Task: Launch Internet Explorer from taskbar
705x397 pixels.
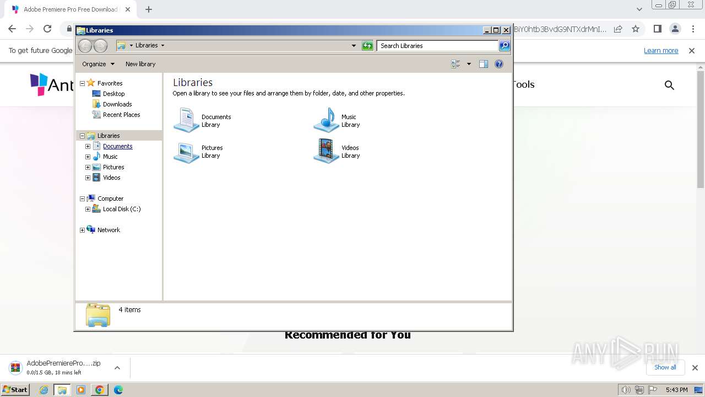Action: (x=44, y=390)
